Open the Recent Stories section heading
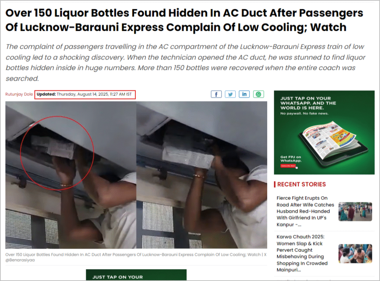The width and height of the screenshot is (380, 281). click(301, 184)
